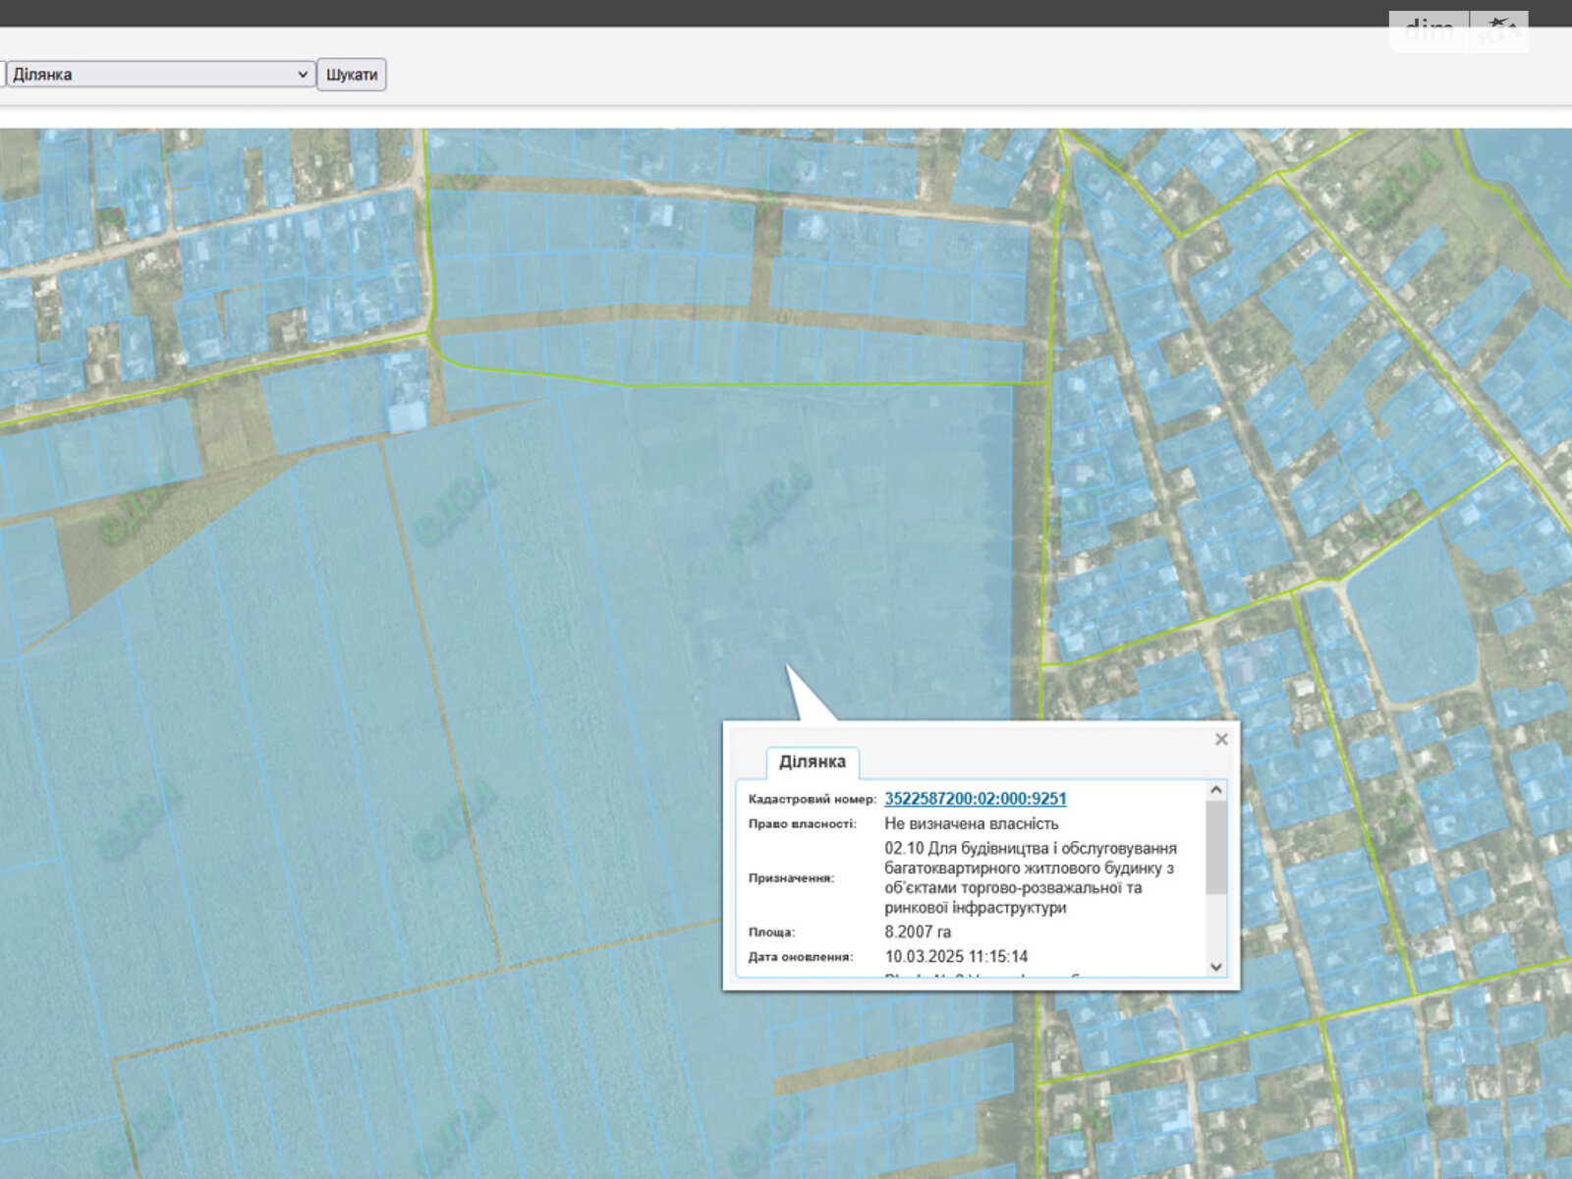Screen dimensions: 1572x1179
Task: Select the Ділянка tab in the popup
Action: click(812, 762)
